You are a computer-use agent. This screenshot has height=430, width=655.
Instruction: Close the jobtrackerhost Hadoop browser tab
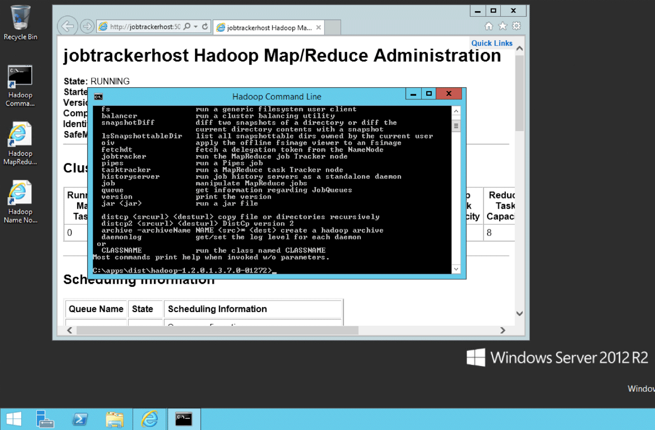click(318, 28)
